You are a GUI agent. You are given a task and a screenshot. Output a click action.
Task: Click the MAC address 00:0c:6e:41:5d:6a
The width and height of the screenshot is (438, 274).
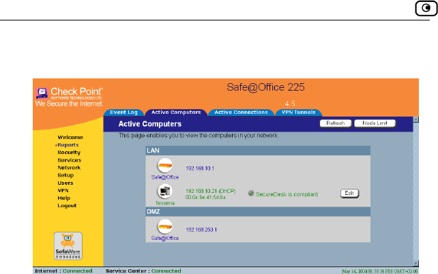point(205,197)
